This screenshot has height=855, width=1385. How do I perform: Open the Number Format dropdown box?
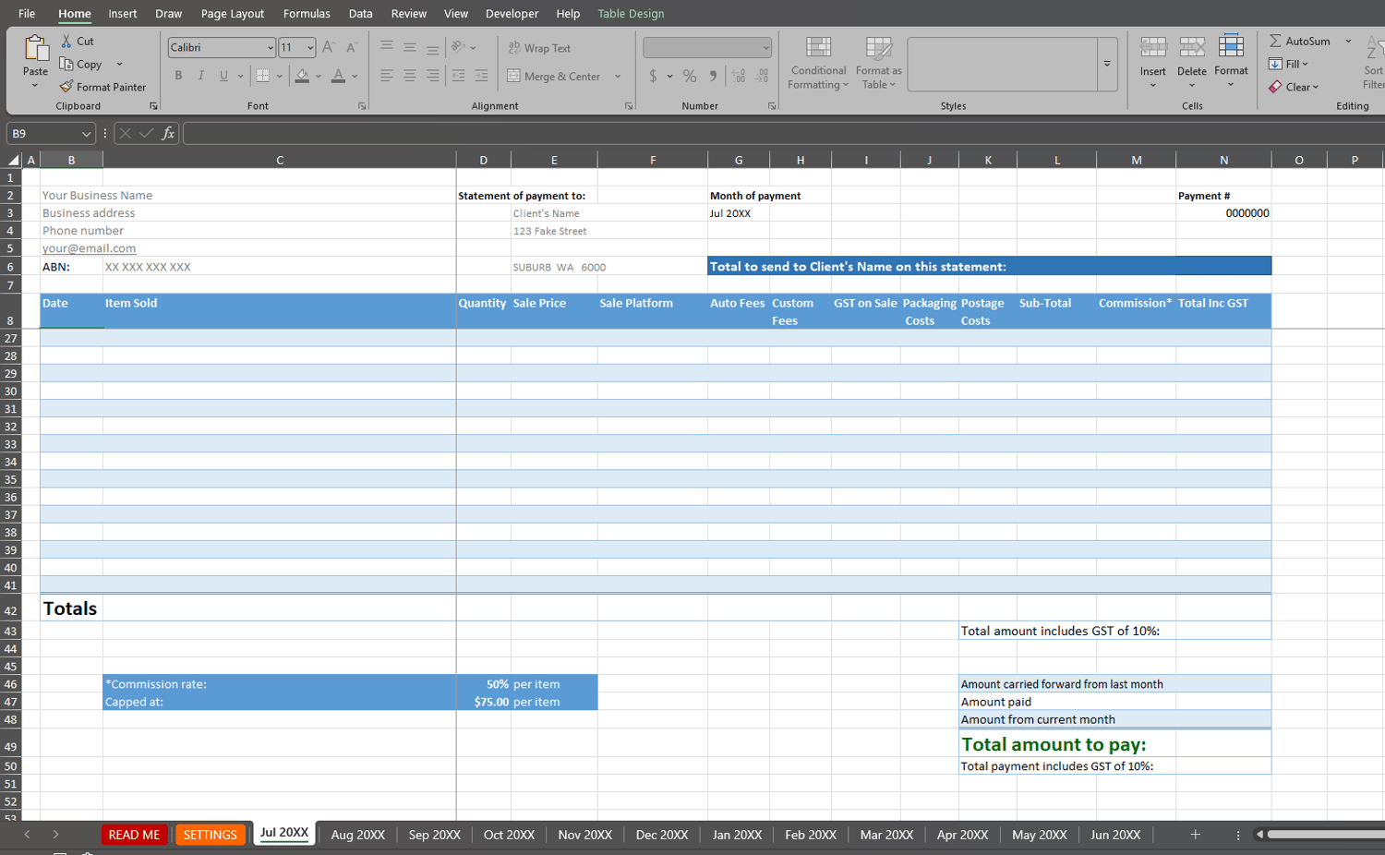pyautogui.click(x=706, y=47)
